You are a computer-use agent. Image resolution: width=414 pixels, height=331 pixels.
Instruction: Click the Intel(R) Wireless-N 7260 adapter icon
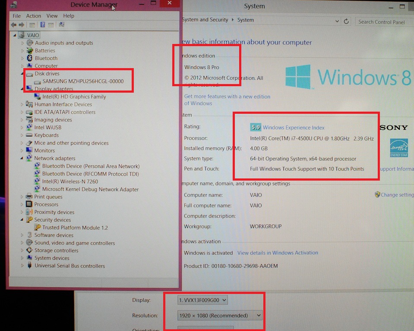pos(37,181)
